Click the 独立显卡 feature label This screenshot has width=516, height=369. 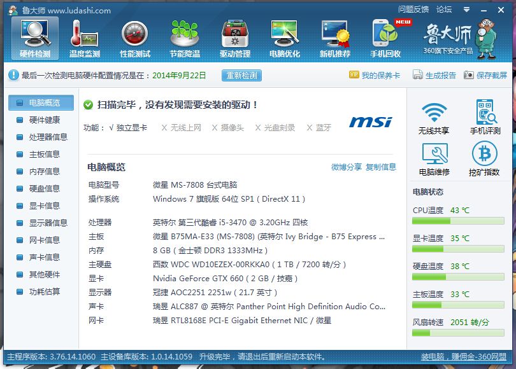(132, 127)
